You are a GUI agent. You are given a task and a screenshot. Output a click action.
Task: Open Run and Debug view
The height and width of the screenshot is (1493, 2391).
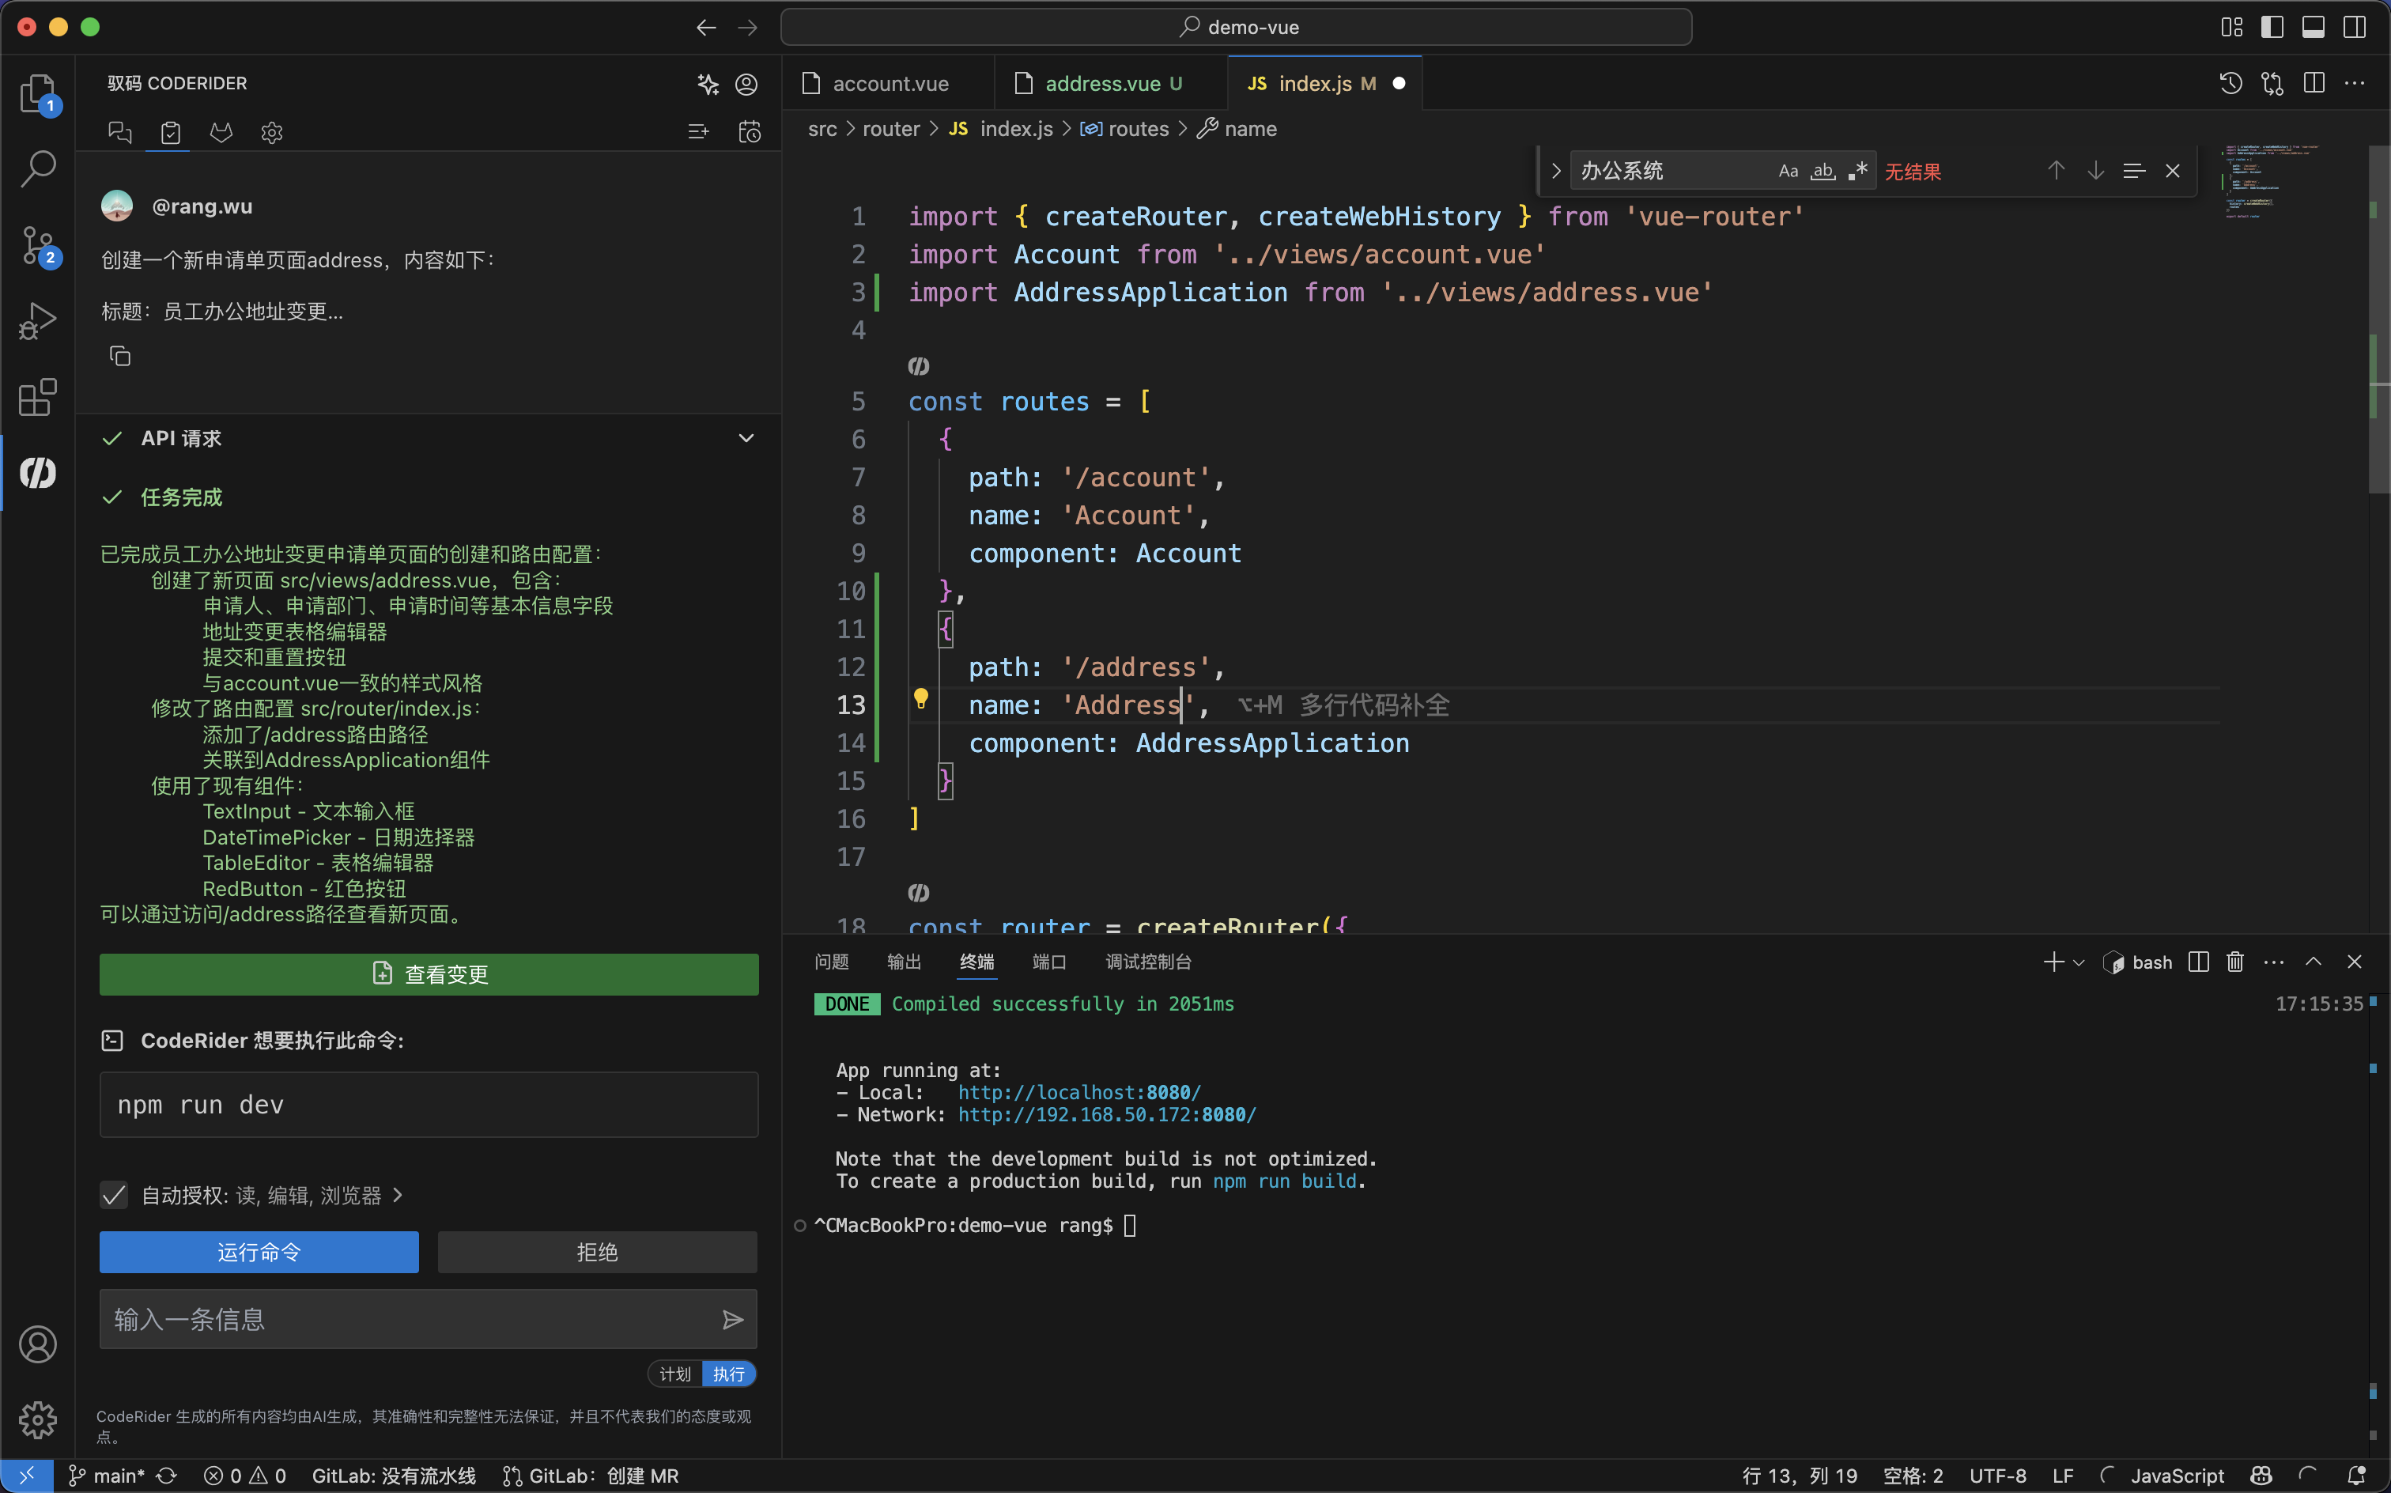[37, 321]
